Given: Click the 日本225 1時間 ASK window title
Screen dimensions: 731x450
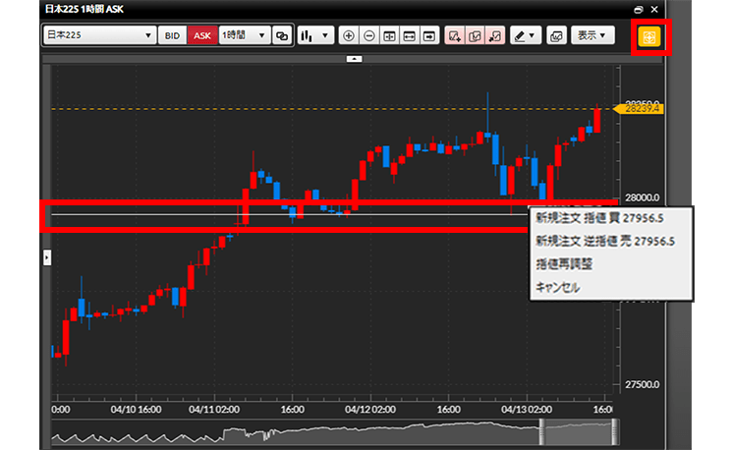Looking at the screenshot, I should 84,9.
